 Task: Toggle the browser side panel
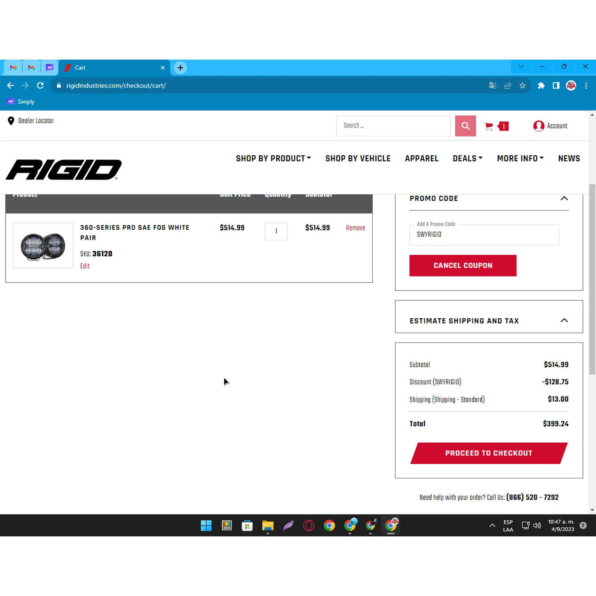[556, 85]
